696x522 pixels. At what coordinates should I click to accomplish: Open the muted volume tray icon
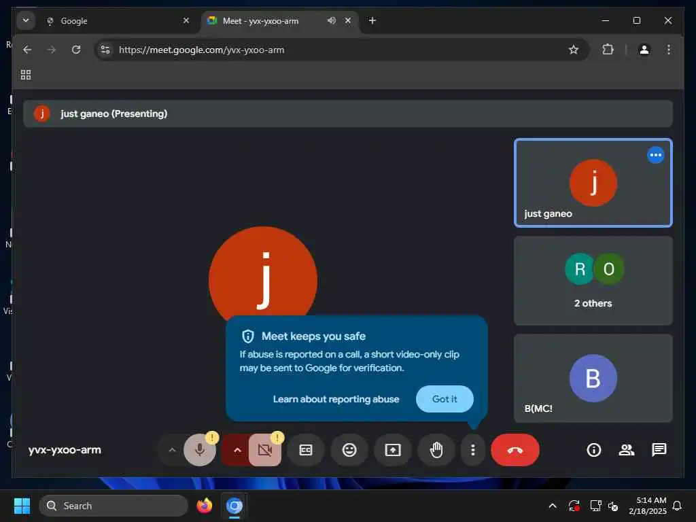pos(613,506)
